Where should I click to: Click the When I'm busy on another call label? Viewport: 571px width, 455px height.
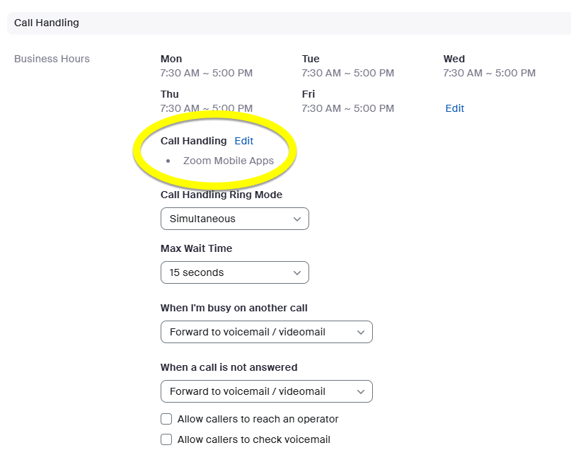click(x=233, y=308)
